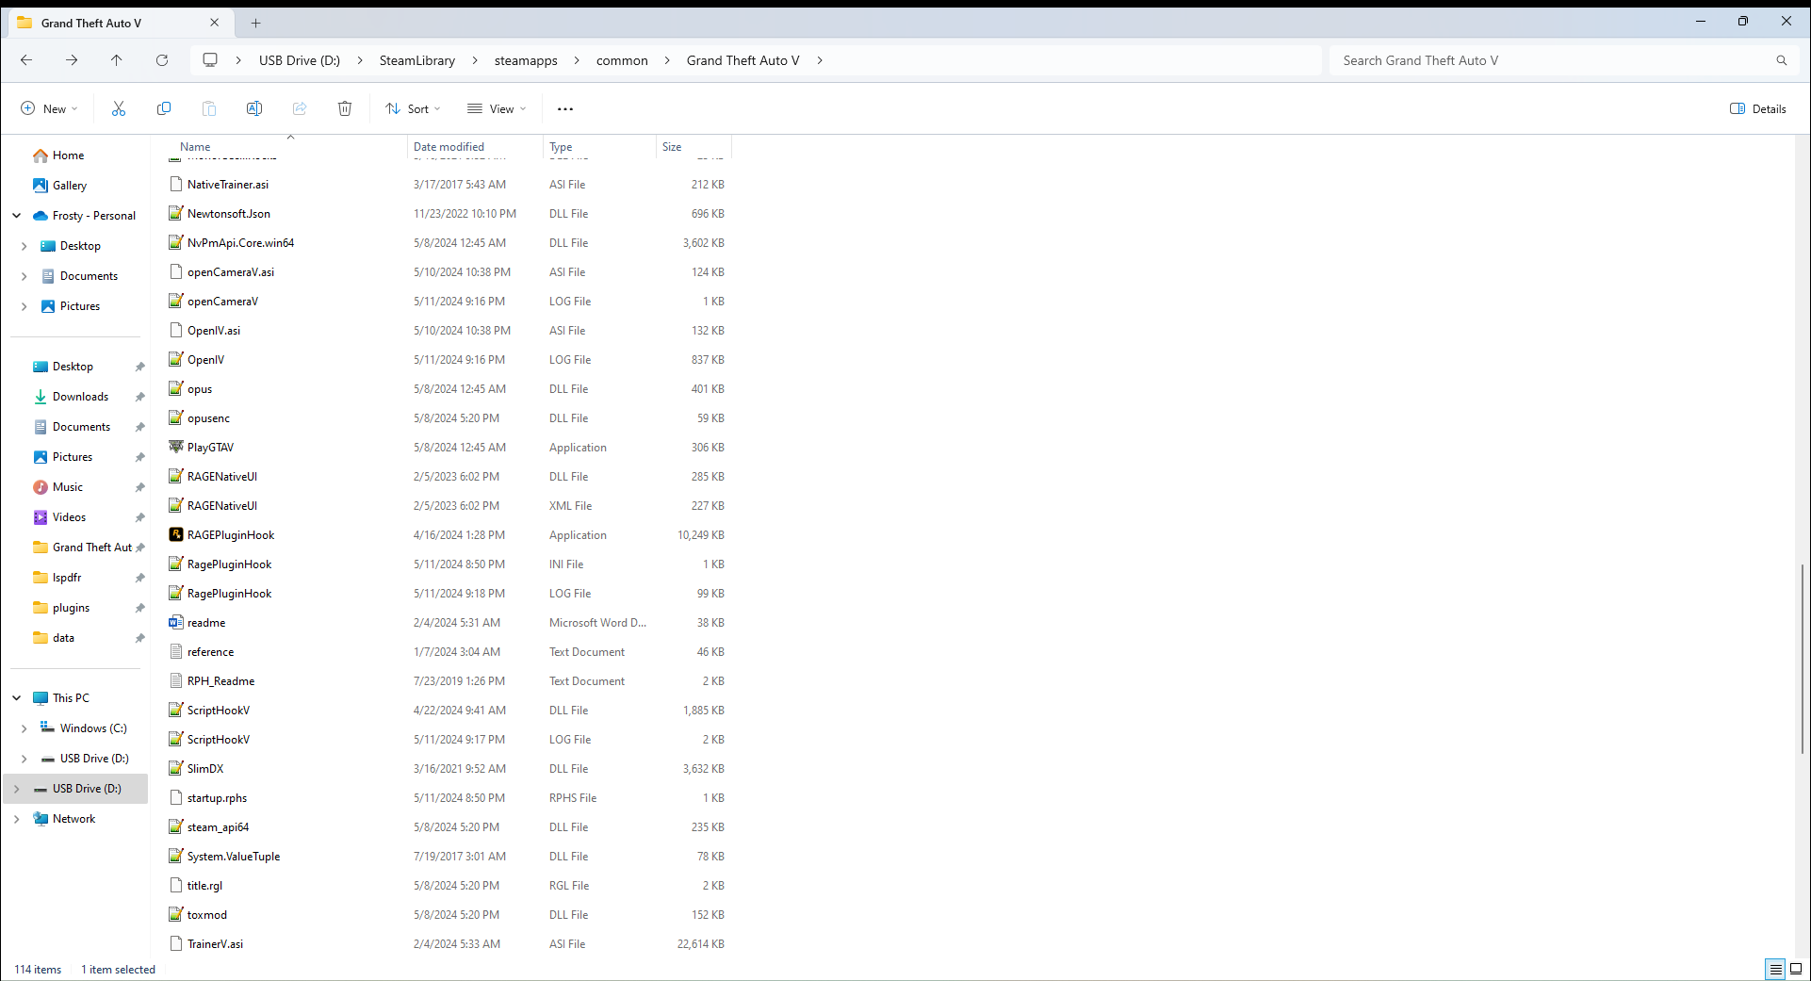Expand Documents under Frosty - Personal
1811x981 pixels.
coord(24,276)
